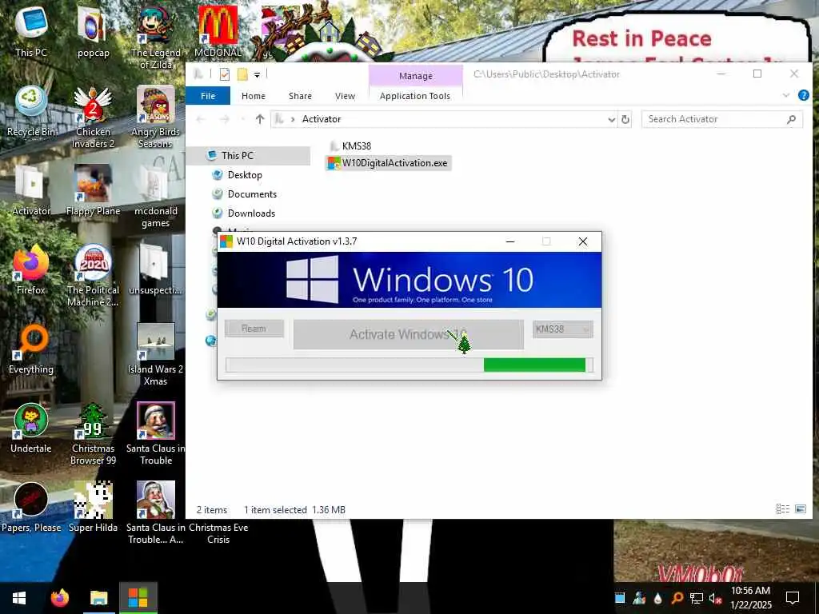Click W10 Digital Activation taskbar button
The width and height of the screenshot is (819, 614).
point(138,598)
